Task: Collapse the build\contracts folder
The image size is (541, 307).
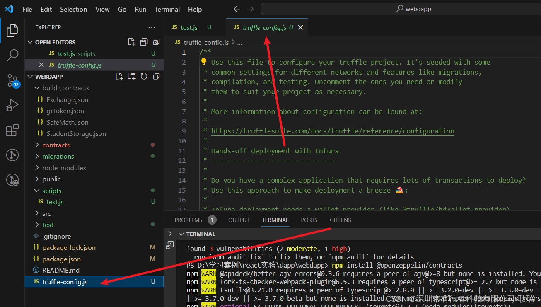Action: [x=37, y=88]
